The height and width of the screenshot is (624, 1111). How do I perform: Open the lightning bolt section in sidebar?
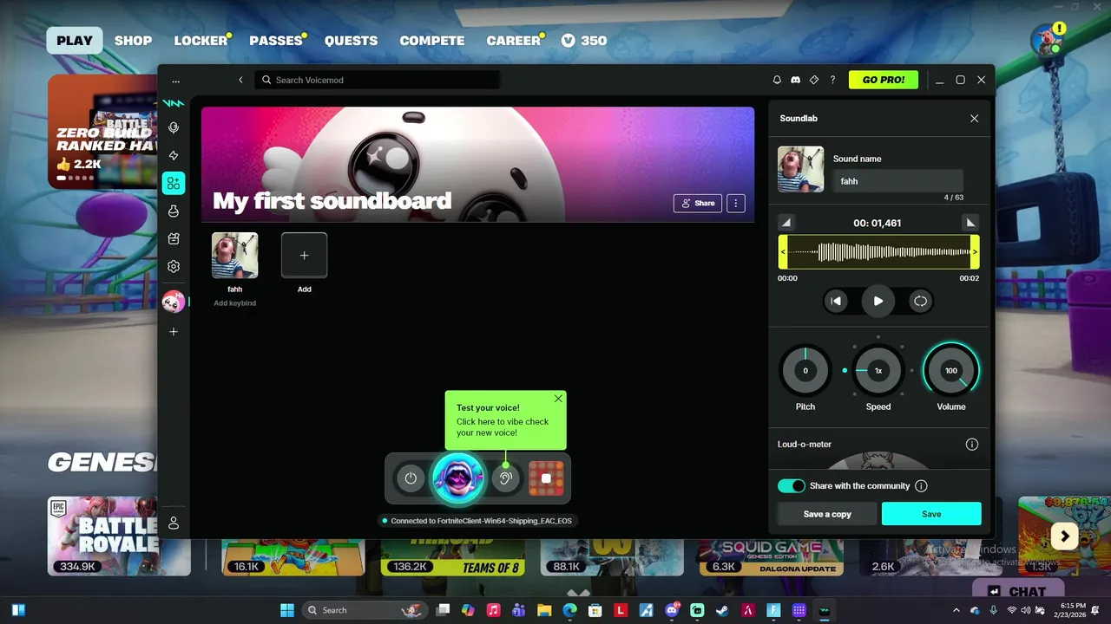tap(174, 156)
